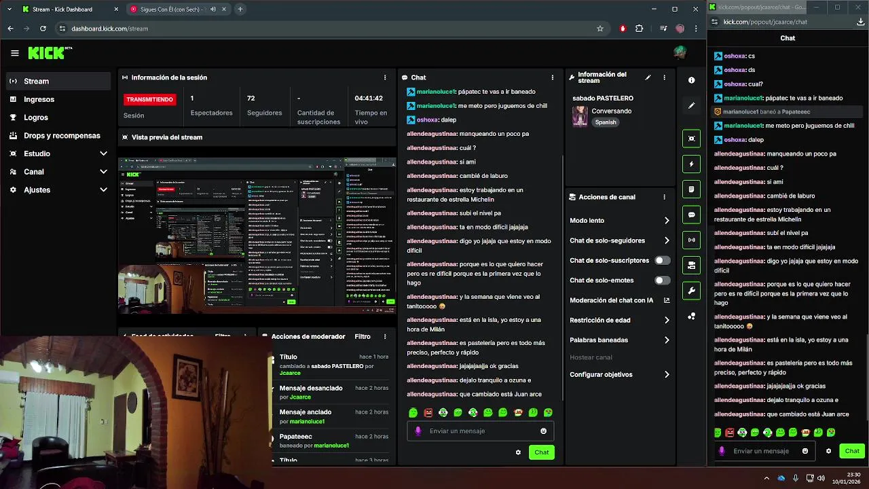Send message with dashboard Chat button
This screenshot has width=869, height=489.
pos(542,452)
